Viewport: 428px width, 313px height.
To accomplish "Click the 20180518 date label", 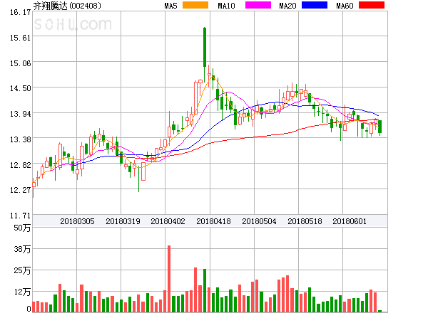I will (305, 221).
